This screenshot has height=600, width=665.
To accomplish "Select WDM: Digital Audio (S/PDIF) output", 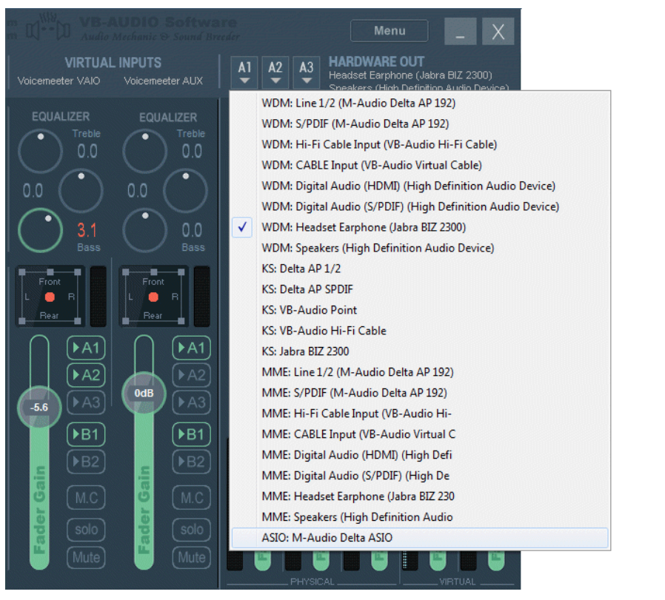I will click(x=420, y=206).
